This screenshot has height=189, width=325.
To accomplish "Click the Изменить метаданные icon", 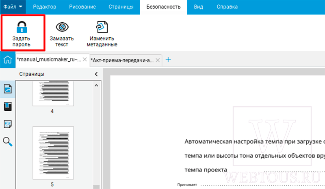I will click(102, 27).
